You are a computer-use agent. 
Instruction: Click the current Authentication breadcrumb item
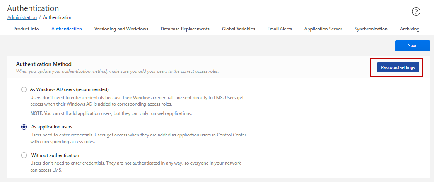point(58,17)
